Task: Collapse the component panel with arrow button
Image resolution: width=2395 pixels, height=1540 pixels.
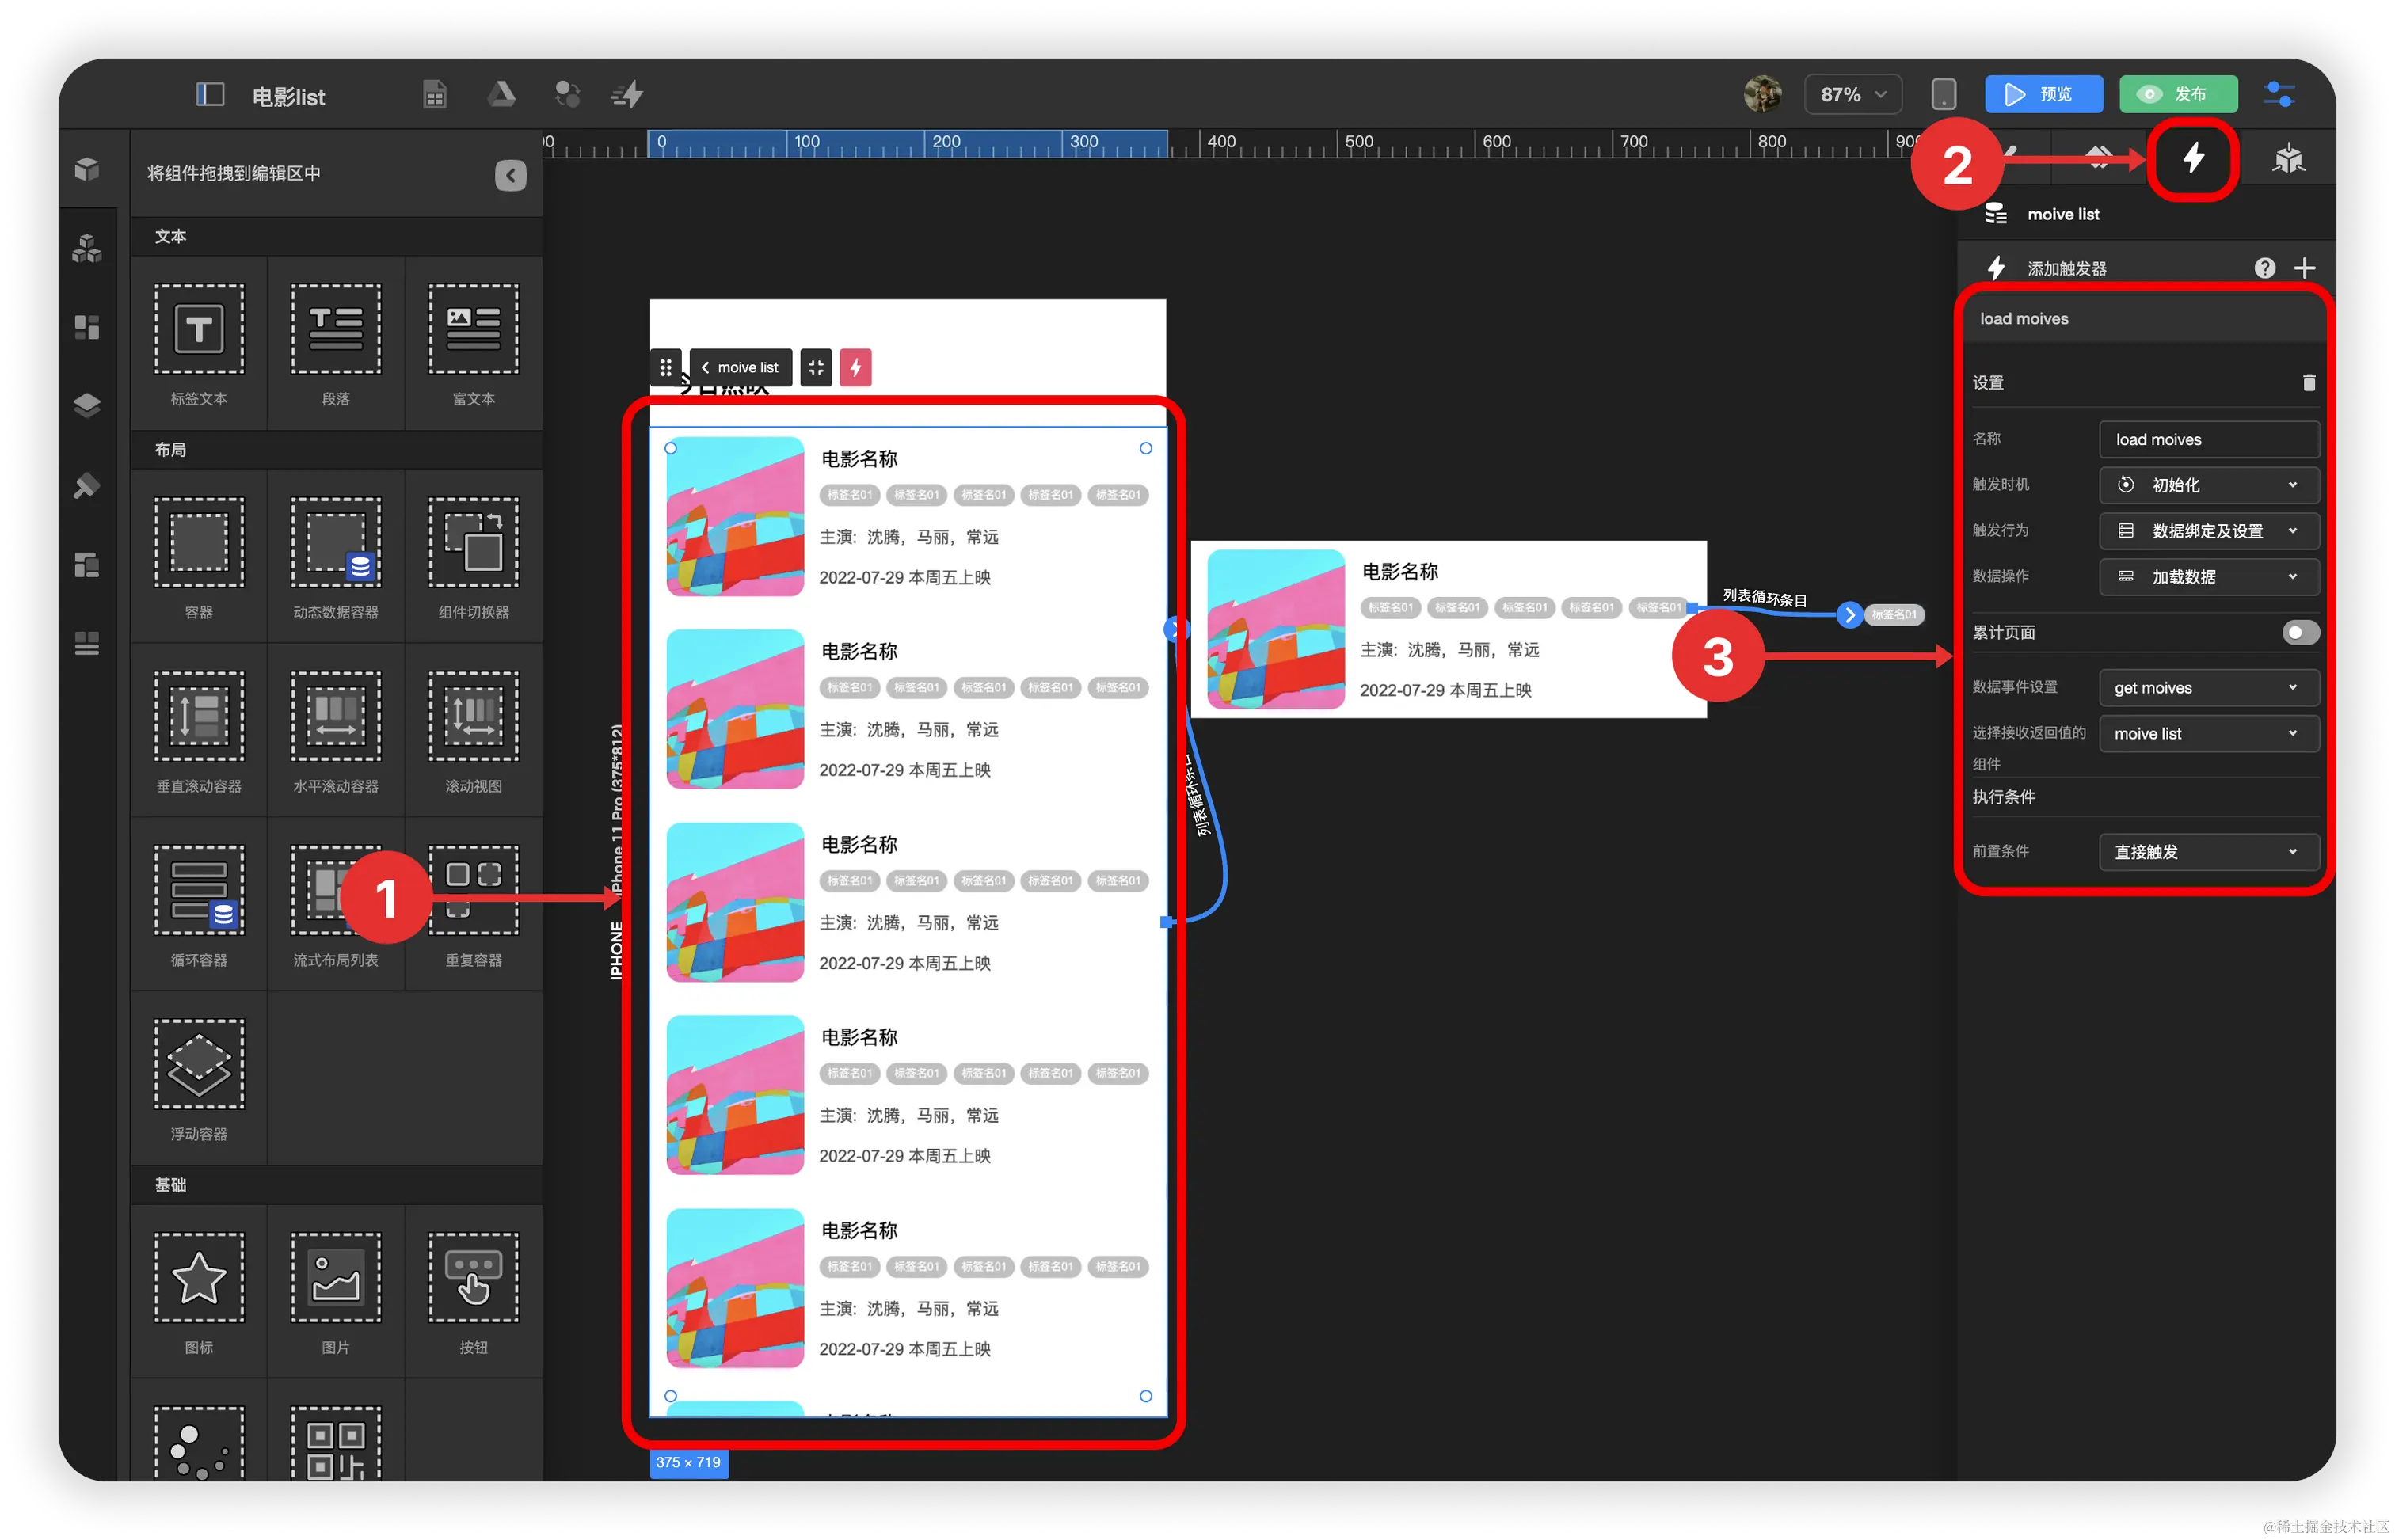Action: click(510, 175)
